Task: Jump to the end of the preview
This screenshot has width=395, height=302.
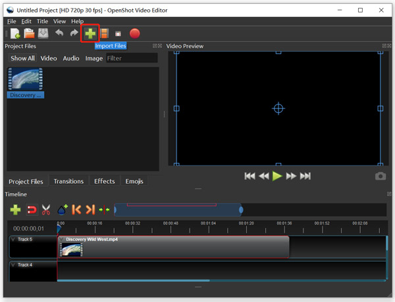Action: click(x=305, y=176)
